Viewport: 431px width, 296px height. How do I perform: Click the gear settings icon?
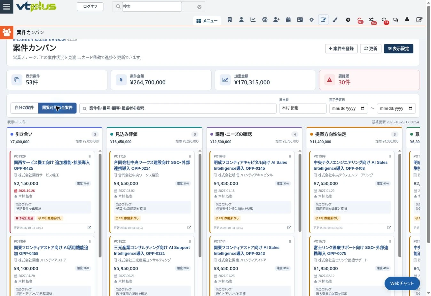pyautogui.click(x=311, y=20)
